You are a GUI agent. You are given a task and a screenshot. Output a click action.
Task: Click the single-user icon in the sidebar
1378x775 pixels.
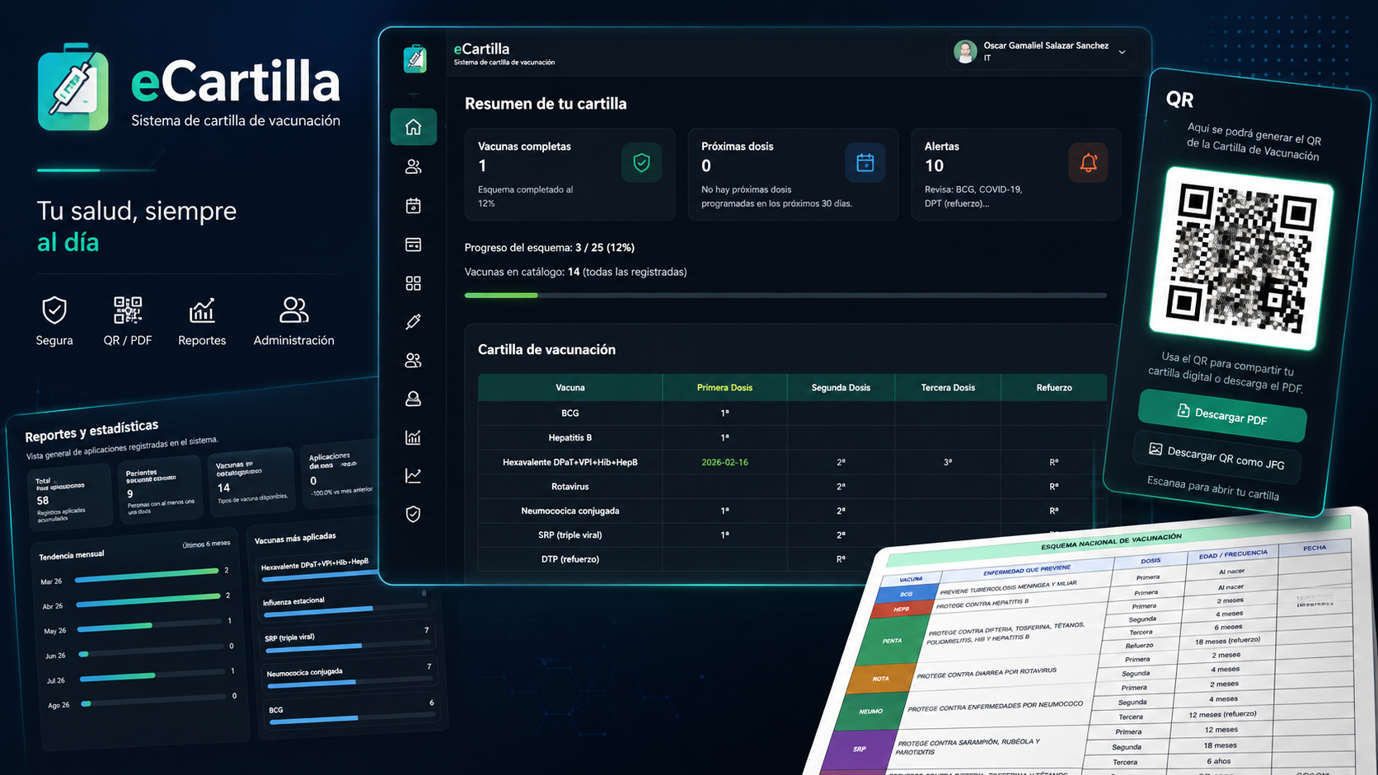click(x=413, y=399)
